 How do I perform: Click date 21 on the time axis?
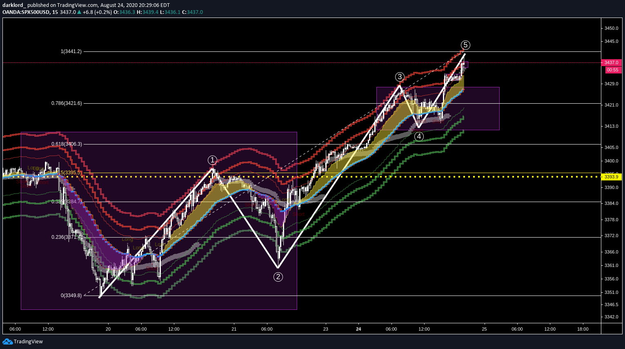coord(234,329)
